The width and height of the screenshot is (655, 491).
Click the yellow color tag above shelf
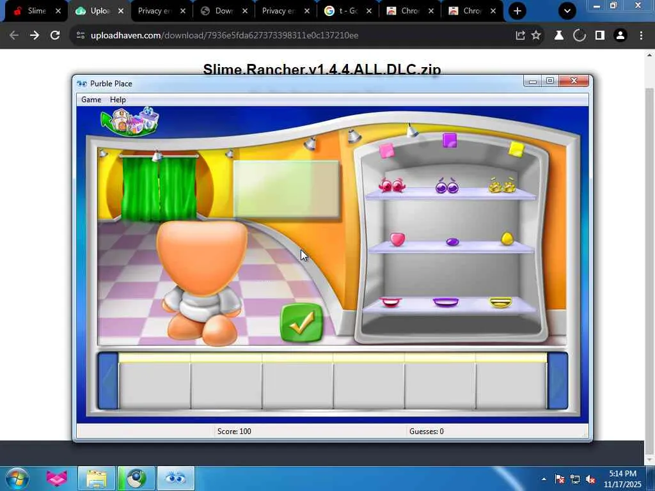point(516,149)
